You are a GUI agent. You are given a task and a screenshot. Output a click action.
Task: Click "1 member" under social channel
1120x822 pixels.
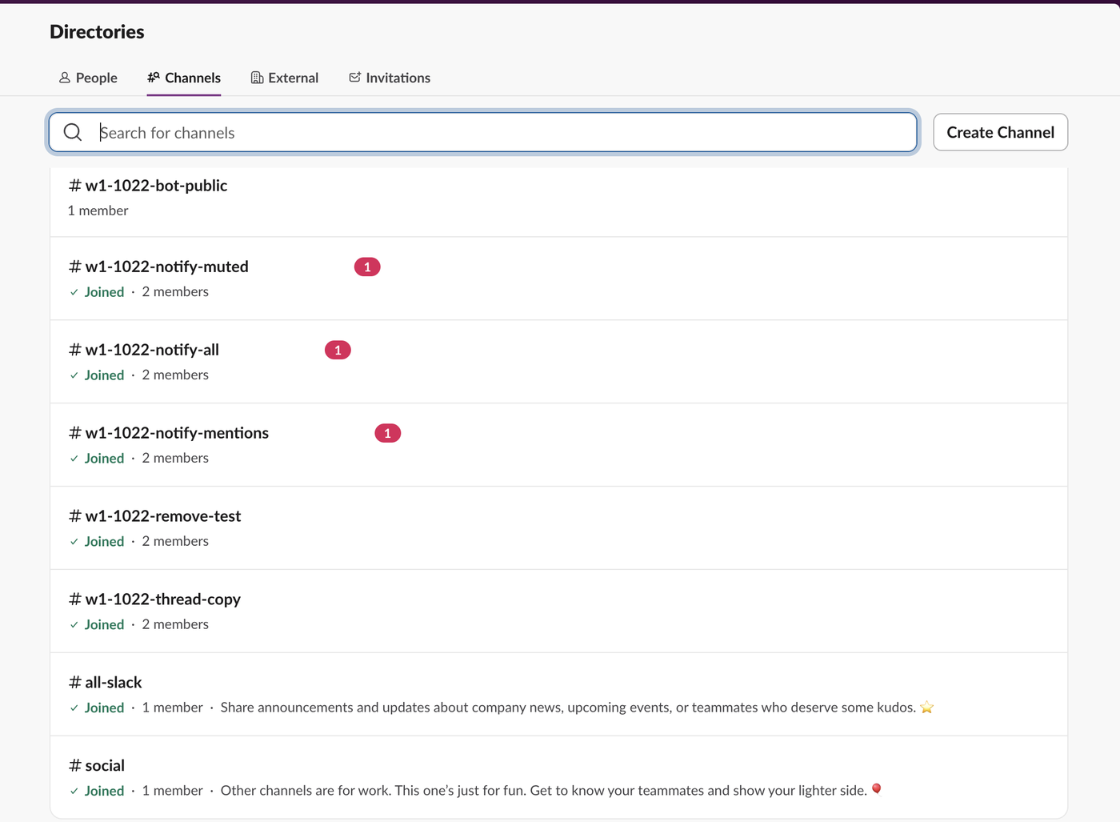click(x=172, y=791)
